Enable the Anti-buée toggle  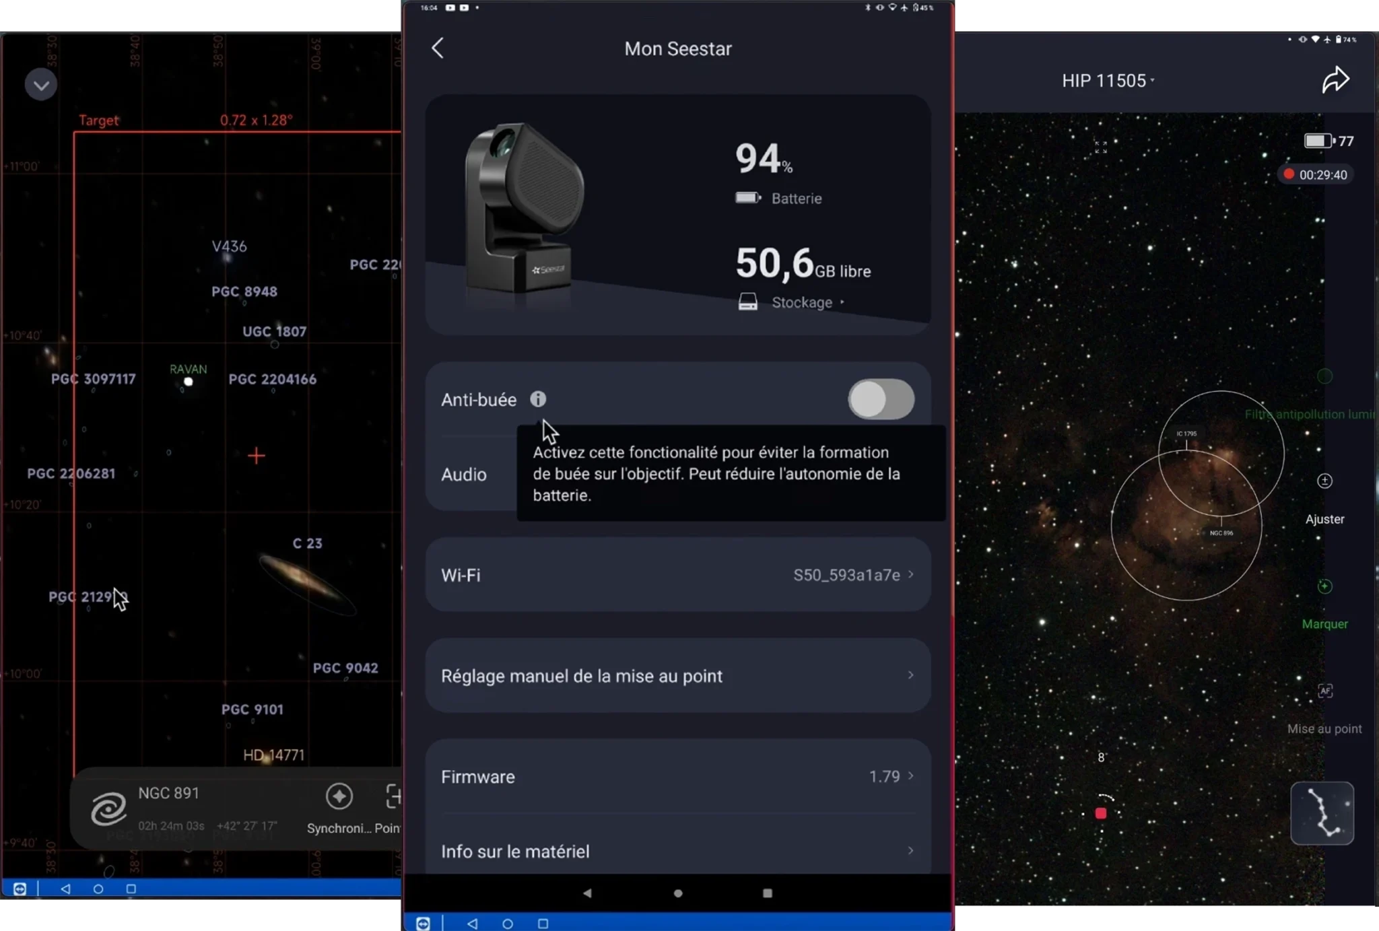[x=880, y=399]
